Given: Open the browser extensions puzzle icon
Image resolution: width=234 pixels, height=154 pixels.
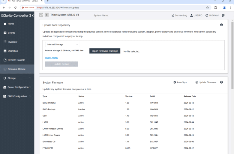Looking at the screenshot, I should [216, 7].
